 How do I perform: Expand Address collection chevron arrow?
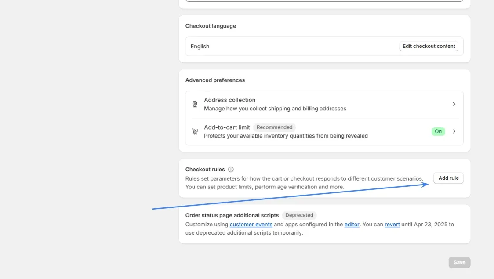coord(454,104)
